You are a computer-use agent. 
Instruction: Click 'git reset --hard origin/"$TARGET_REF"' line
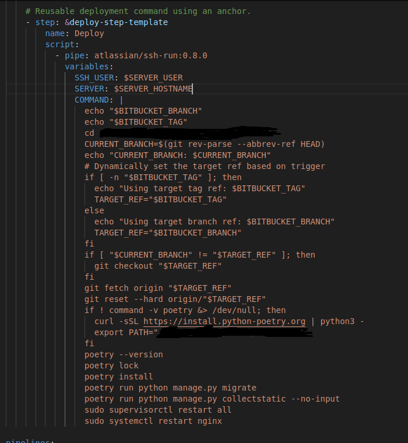point(175,299)
